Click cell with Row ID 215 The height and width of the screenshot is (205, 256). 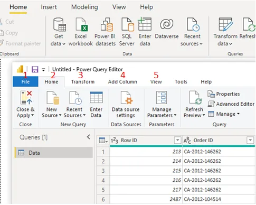point(146,171)
